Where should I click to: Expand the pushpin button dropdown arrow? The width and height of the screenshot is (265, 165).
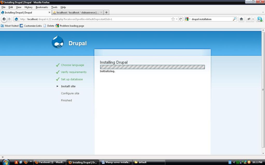click(253, 19)
